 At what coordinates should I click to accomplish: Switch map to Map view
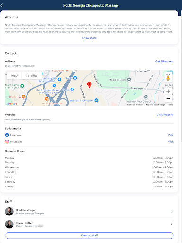(x=14, y=75)
